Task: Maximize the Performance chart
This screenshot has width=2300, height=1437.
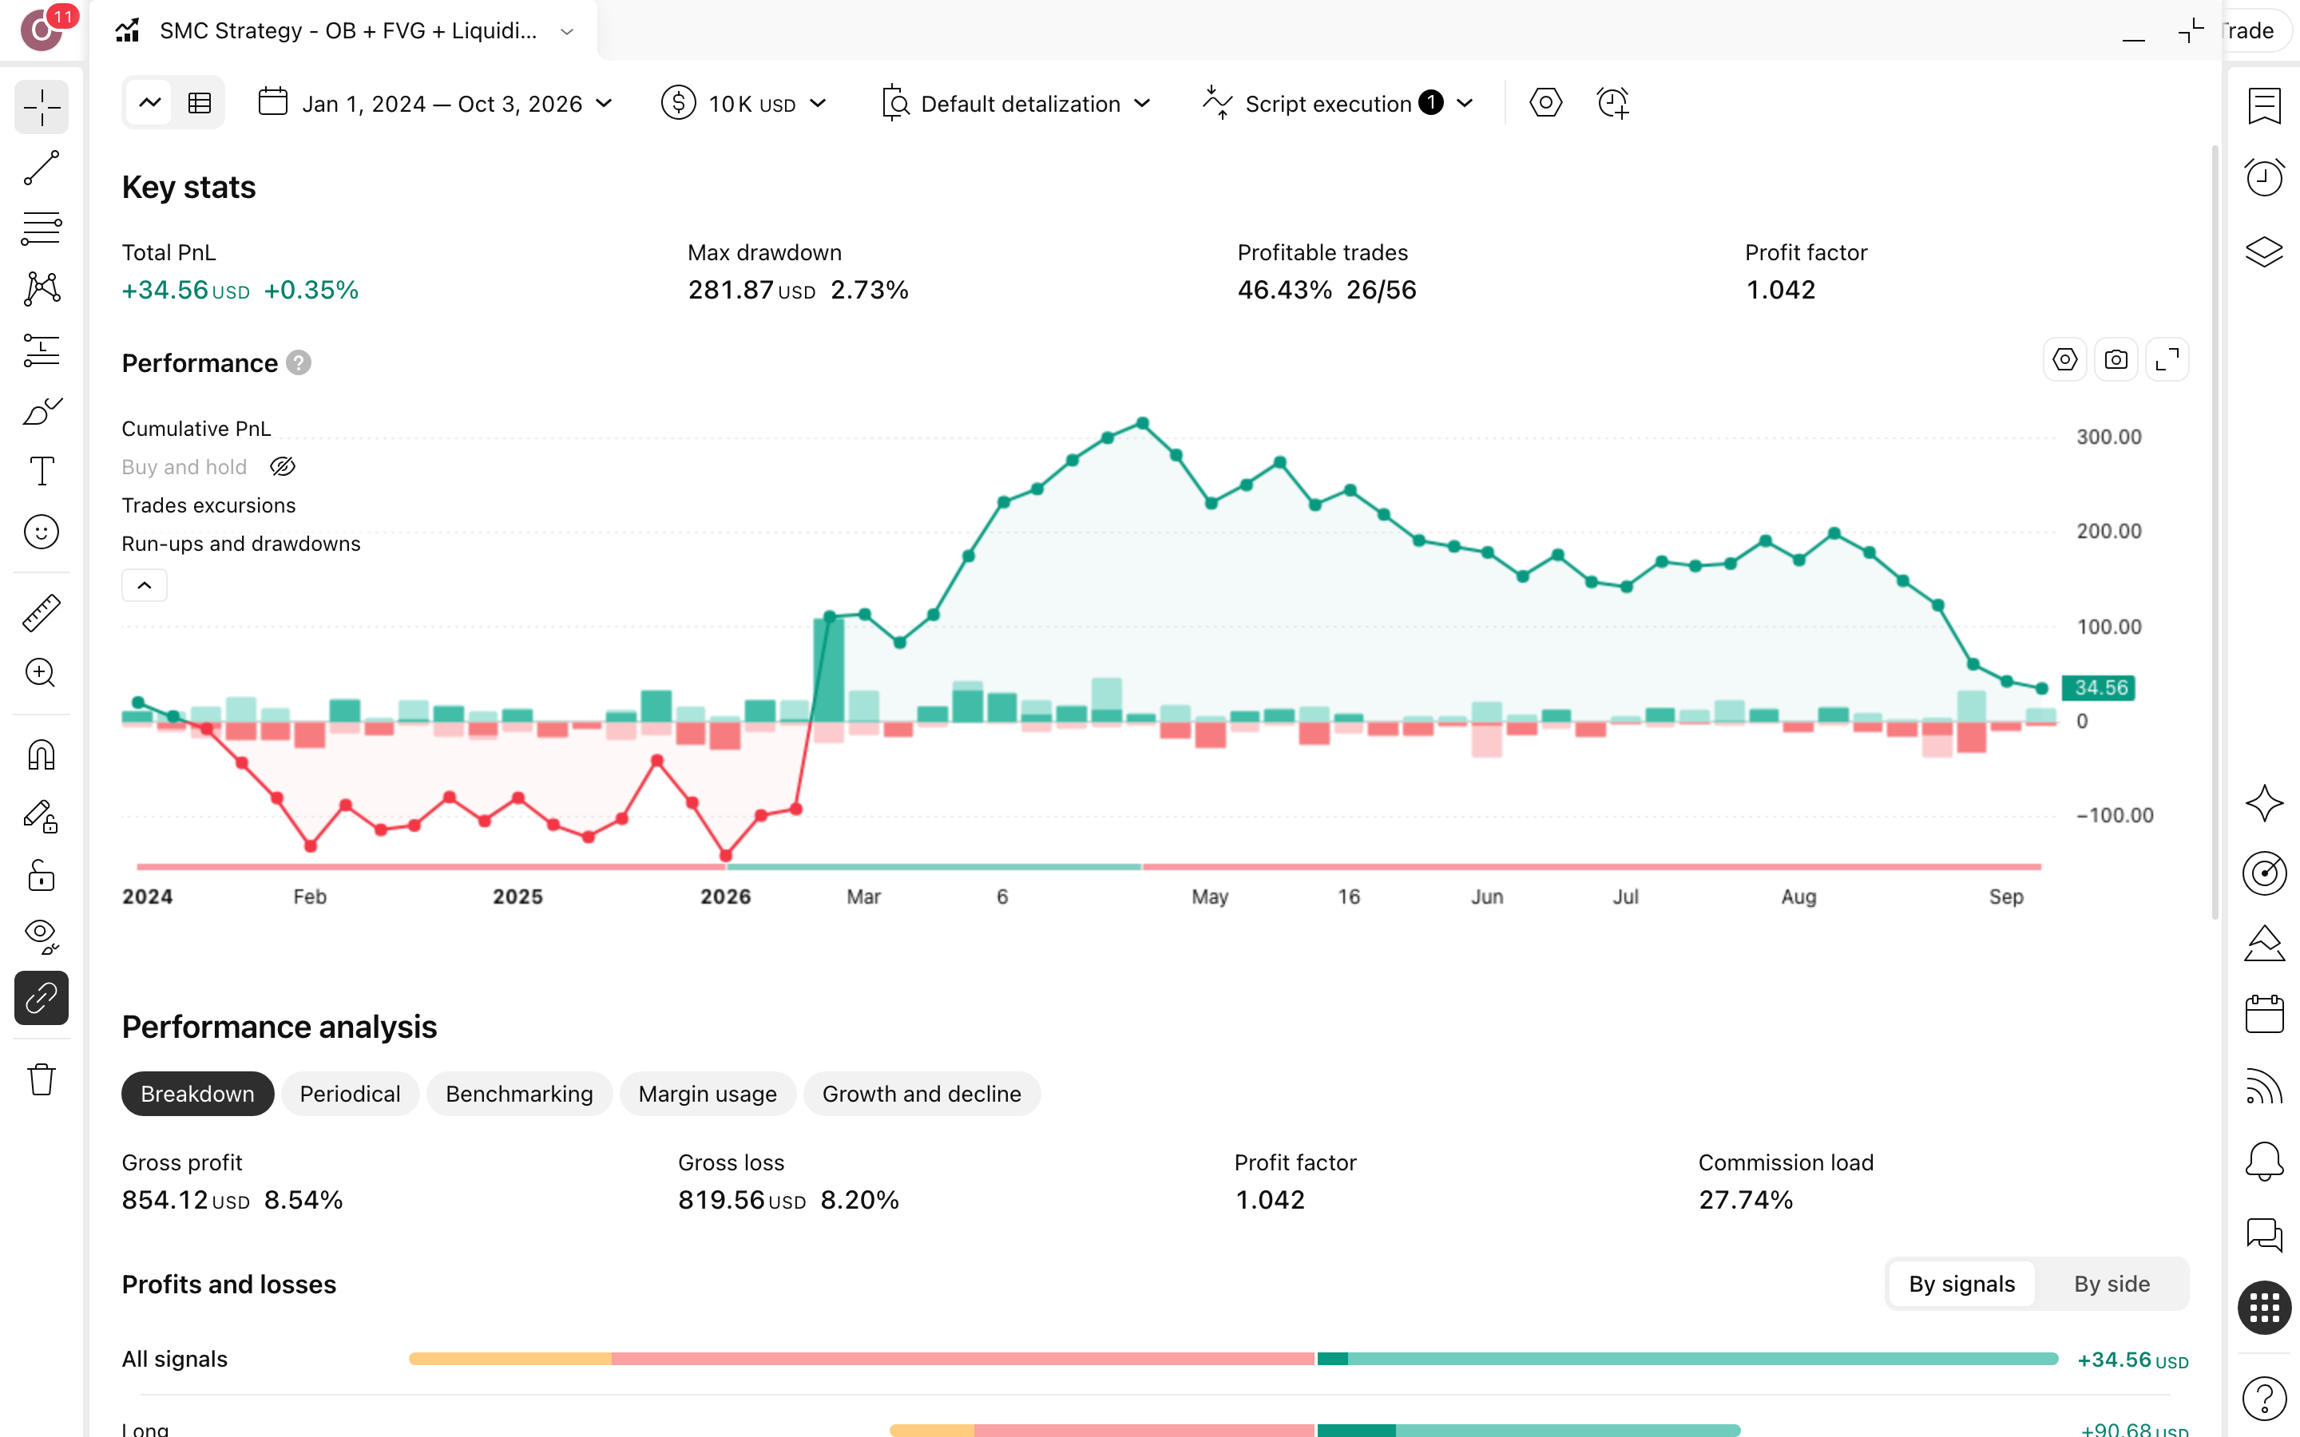Action: pyautogui.click(x=2167, y=360)
